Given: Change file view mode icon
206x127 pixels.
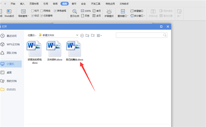Looking at the screenshot, I should coord(98,35).
